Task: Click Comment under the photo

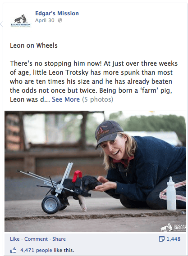Action: coord(36,239)
